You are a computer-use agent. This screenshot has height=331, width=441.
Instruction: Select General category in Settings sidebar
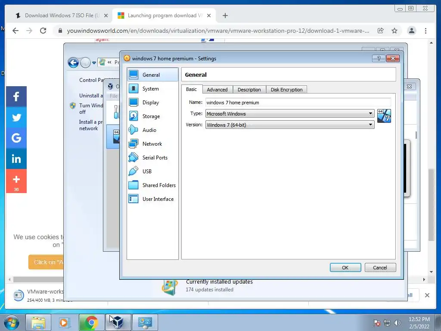(x=153, y=75)
